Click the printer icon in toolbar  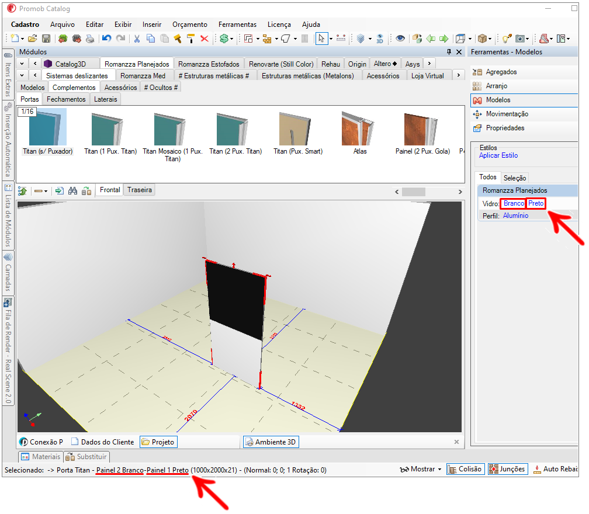pyautogui.click(x=90, y=39)
